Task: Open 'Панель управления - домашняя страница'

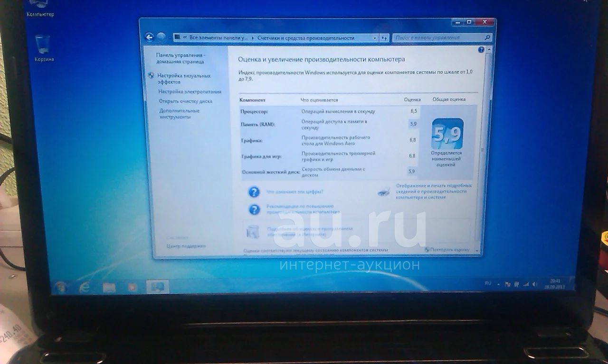Action: coord(180,58)
